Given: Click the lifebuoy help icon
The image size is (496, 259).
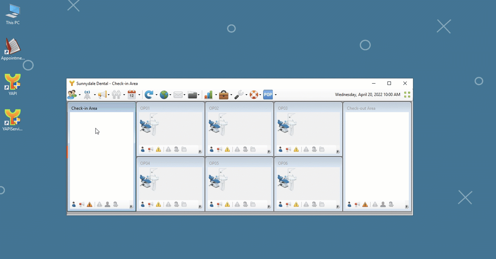Looking at the screenshot, I should click(254, 95).
